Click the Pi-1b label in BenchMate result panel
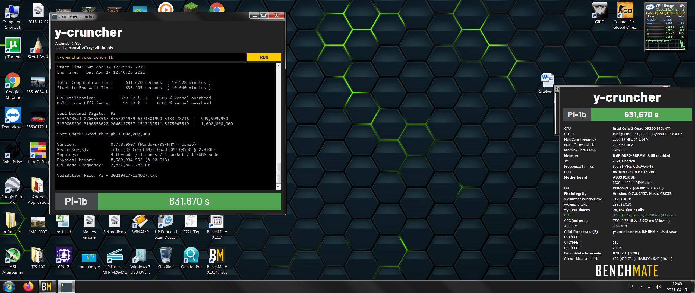695x293 pixels. (577, 114)
